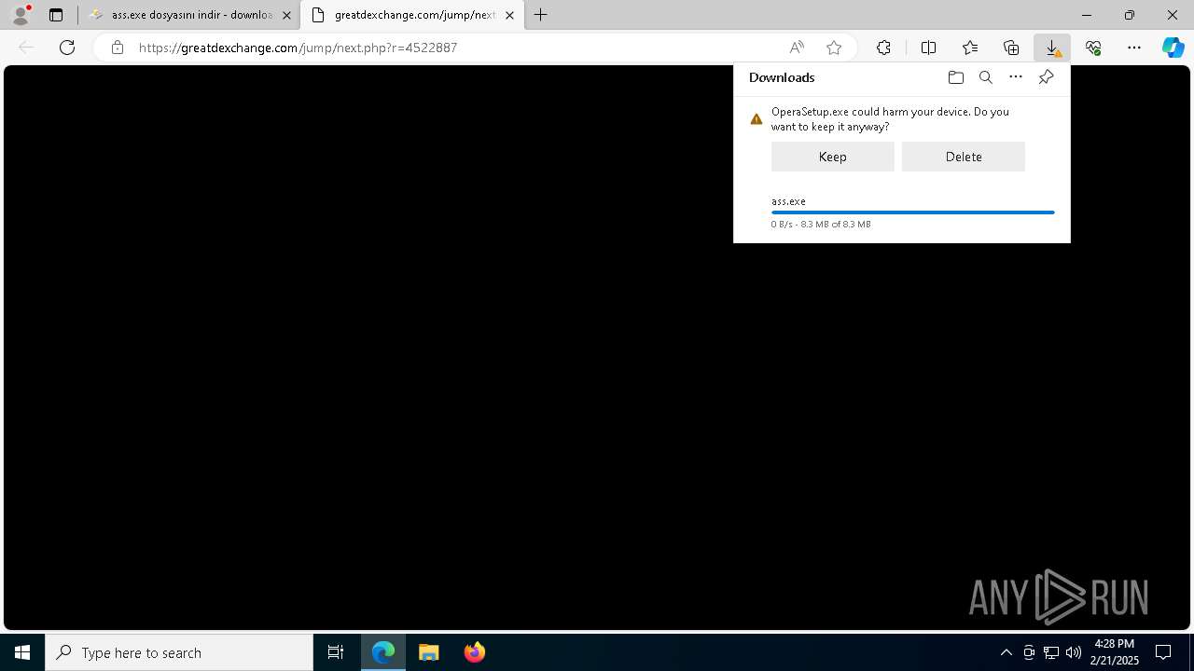
Task: Open Settings and more menu
Action: click(1134, 48)
